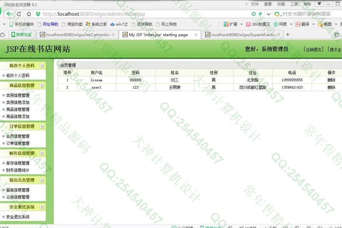Click the search engine icon in search box
Image resolution: width=342 pixels, height=228 pixels.
[277, 14]
